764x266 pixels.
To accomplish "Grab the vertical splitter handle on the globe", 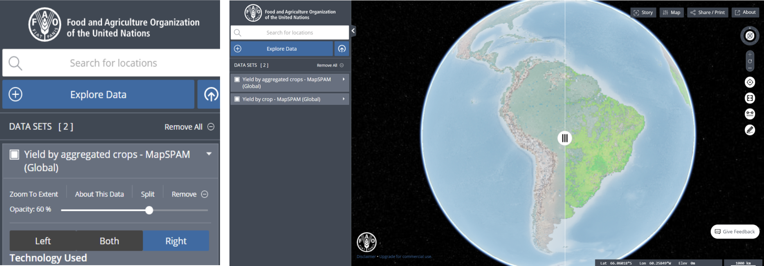I will [x=565, y=138].
